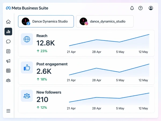Screen dimensions: 161x121
Task: Click 21 Apr on the Reach chart
Action: coord(71,52)
